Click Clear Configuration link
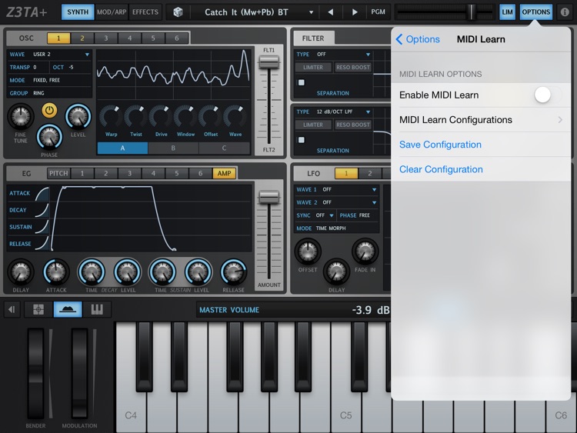Viewport: 577px width, 433px height. [441, 169]
